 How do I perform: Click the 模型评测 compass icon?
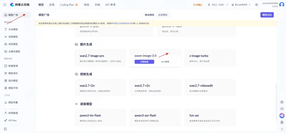6,88
